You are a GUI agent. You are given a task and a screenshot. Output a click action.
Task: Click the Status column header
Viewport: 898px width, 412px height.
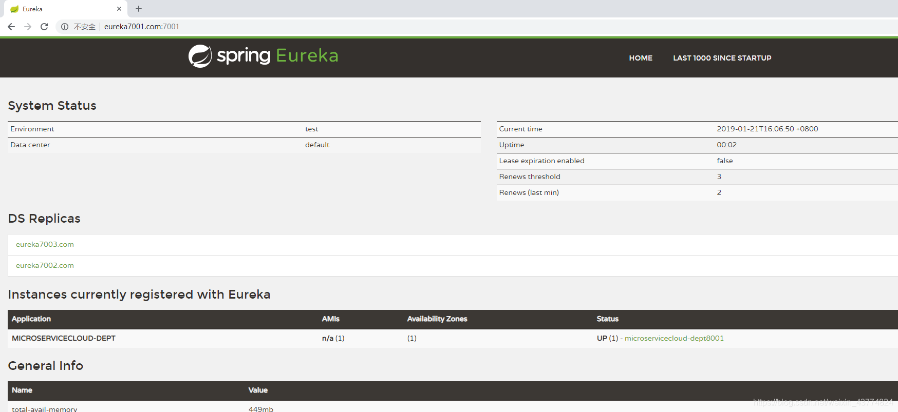608,319
